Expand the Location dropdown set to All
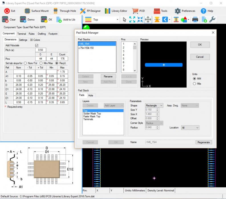 [x=190, y=128]
